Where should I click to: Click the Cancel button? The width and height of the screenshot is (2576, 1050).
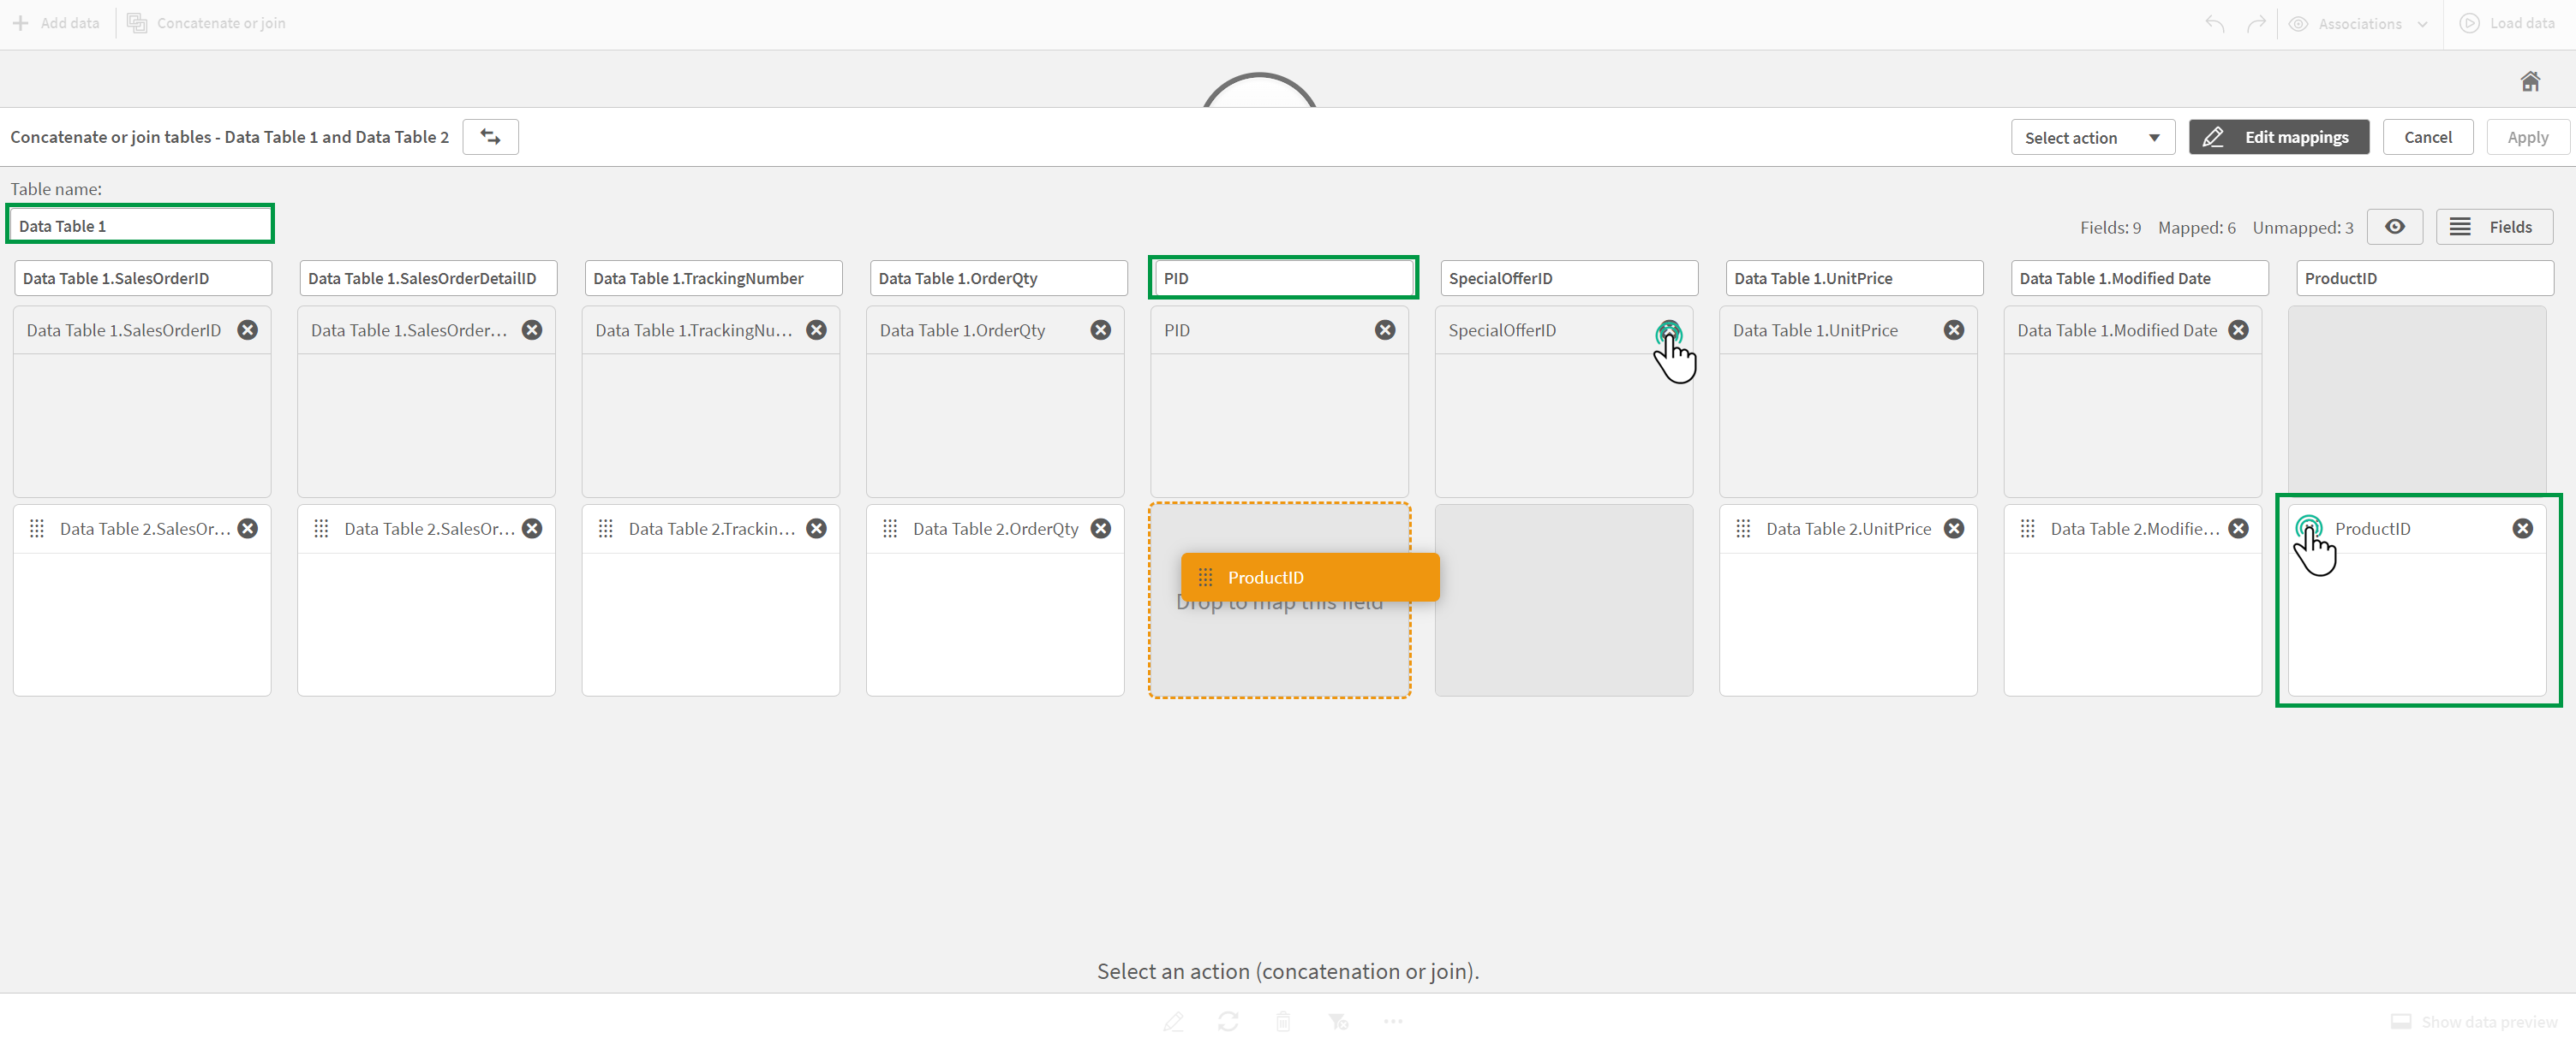(x=2426, y=138)
